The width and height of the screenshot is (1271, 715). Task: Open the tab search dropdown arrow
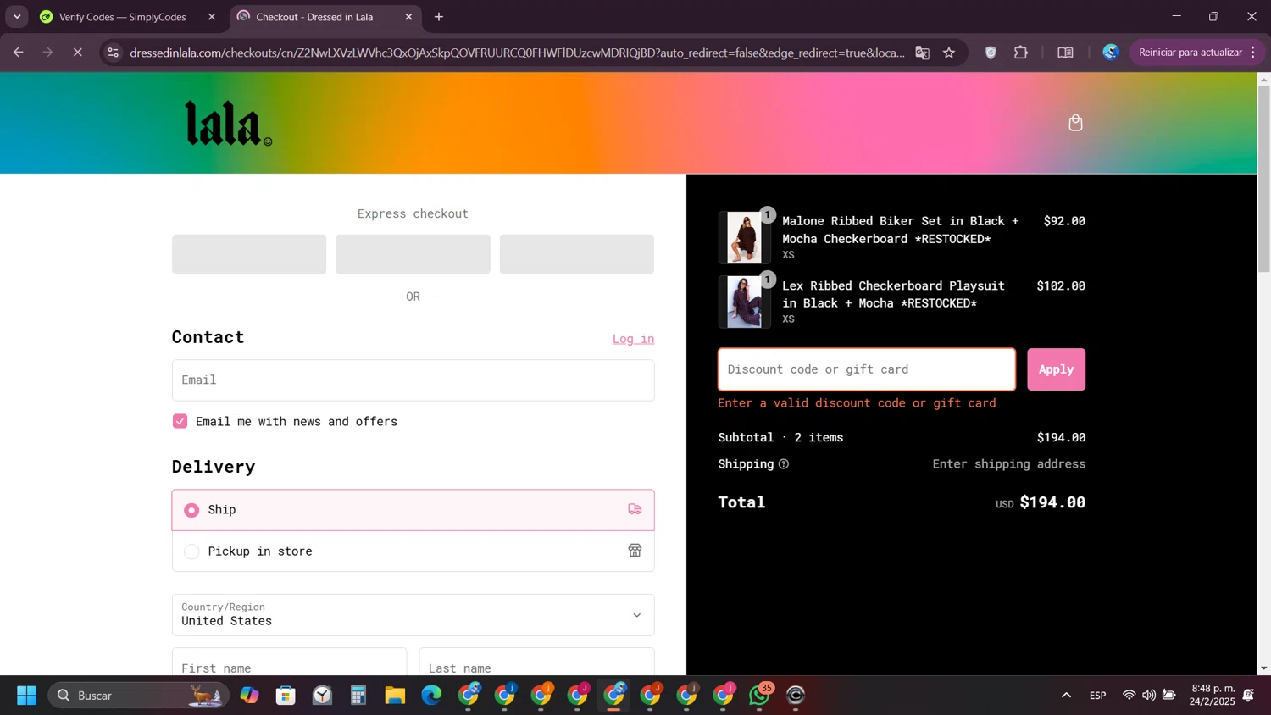click(x=17, y=17)
